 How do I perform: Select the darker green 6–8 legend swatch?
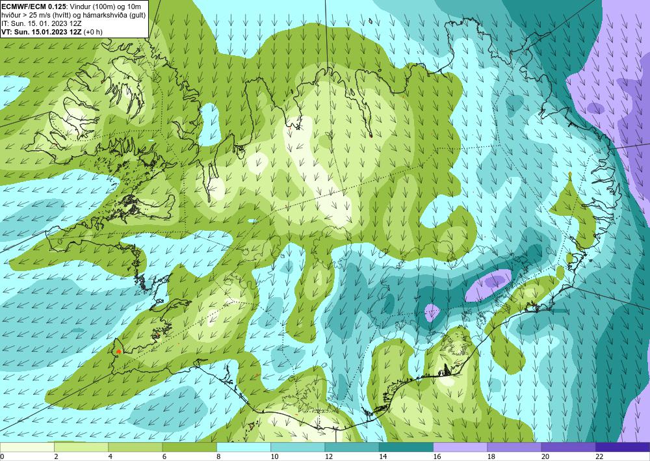[189, 447]
